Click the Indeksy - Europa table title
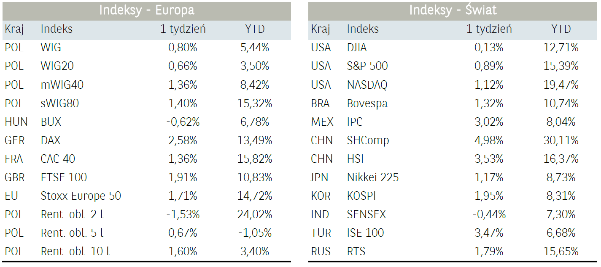Screen dimensions: 601x267 click(146, 11)
